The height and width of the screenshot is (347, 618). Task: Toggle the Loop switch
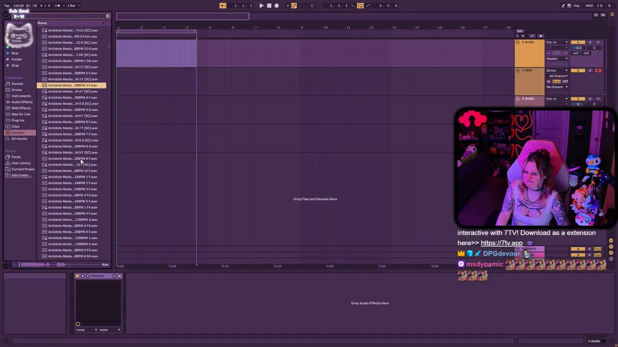tap(360, 6)
